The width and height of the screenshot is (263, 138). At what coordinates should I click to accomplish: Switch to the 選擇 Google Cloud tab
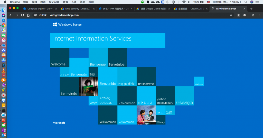(x=153, y=9)
